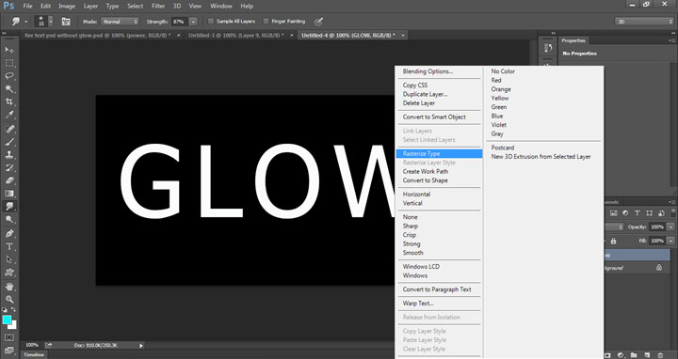Screen dimensions: 678x359
Task: Enable Finger Painting checkbox
Action: tap(266, 21)
